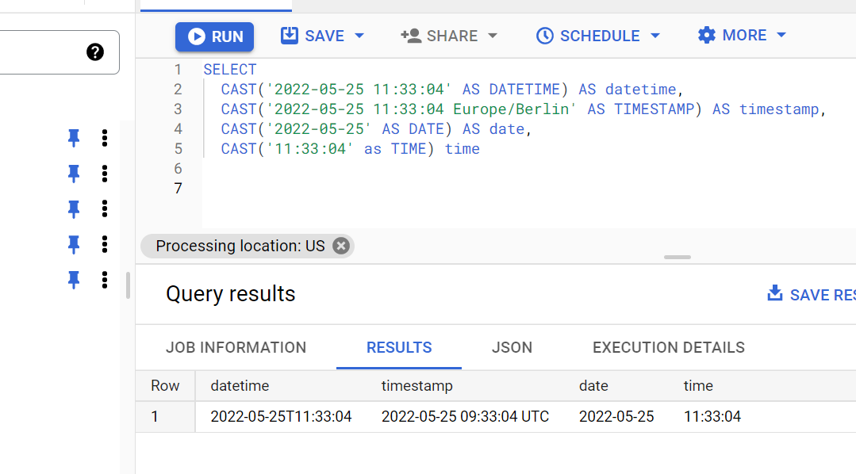Run the query with the RUN button
The height and width of the screenshot is (474, 856).
point(214,36)
